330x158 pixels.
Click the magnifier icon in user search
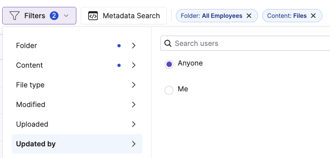(168, 44)
